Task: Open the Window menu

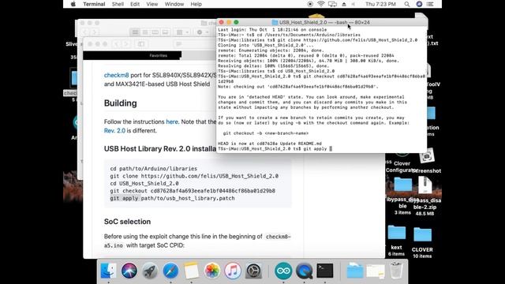Action: click(174, 4)
